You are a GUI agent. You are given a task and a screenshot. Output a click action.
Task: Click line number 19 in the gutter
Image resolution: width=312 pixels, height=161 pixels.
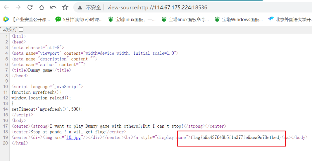click(x=5, y=137)
